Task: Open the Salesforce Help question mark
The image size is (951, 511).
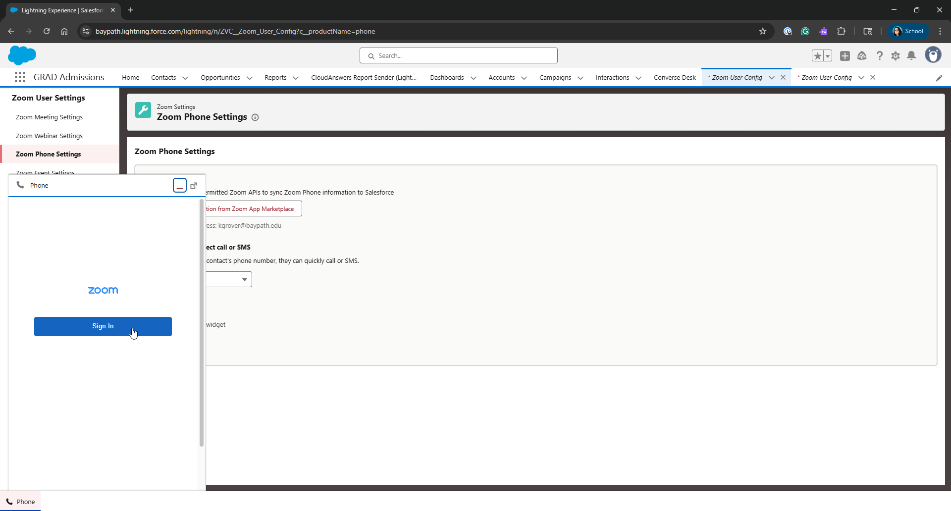Action: point(879,56)
